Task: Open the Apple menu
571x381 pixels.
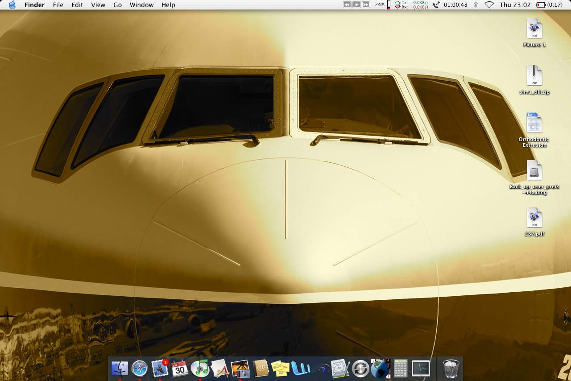Action: (12, 5)
